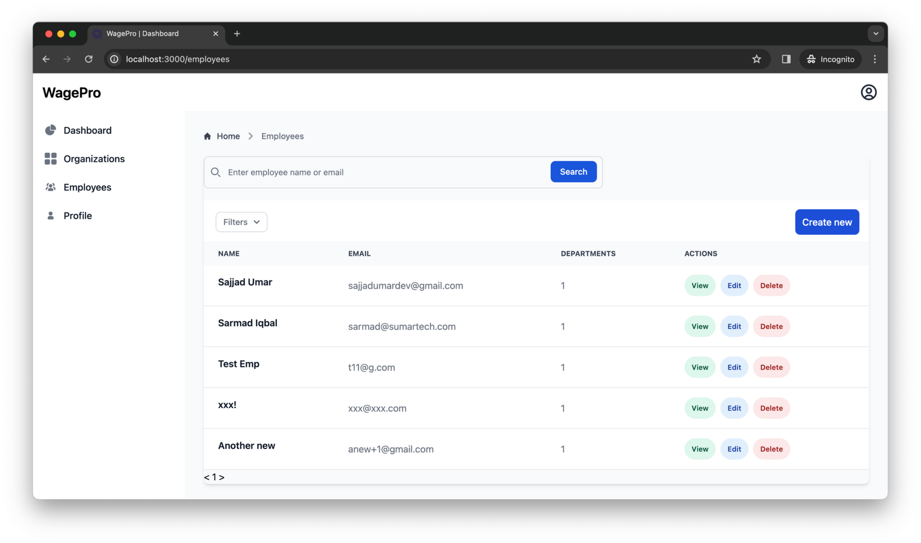Click the magnifying glass in the search bar
Viewport: 921px width, 543px height.
(x=215, y=172)
